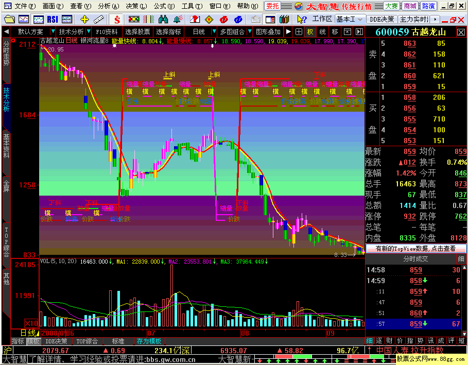
Task: Click the 图形叠加 button
Action: click(268, 31)
